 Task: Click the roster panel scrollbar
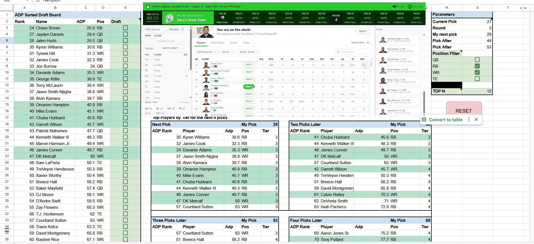click(x=191, y=49)
